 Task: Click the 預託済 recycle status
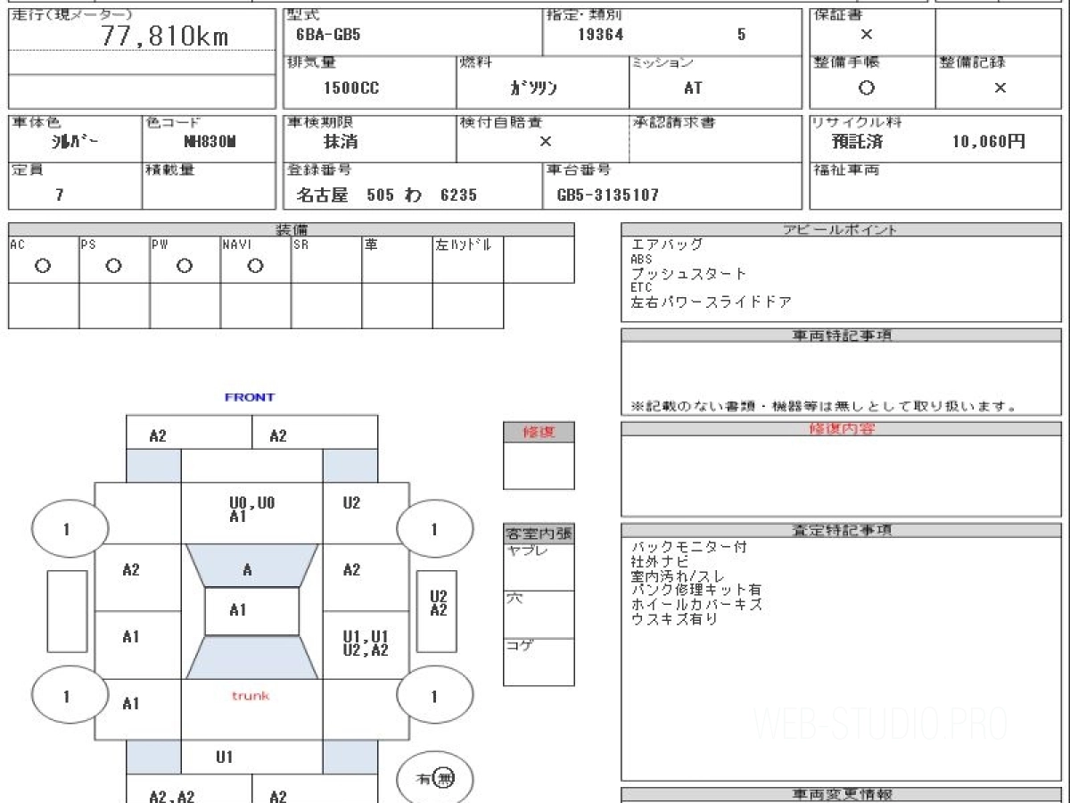857,141
